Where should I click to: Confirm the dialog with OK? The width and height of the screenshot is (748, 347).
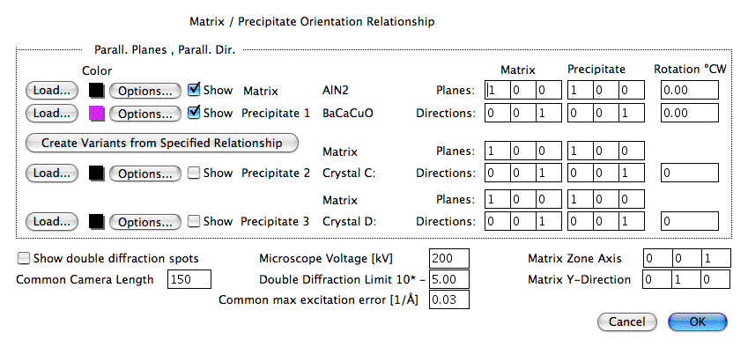pos(698,322)
